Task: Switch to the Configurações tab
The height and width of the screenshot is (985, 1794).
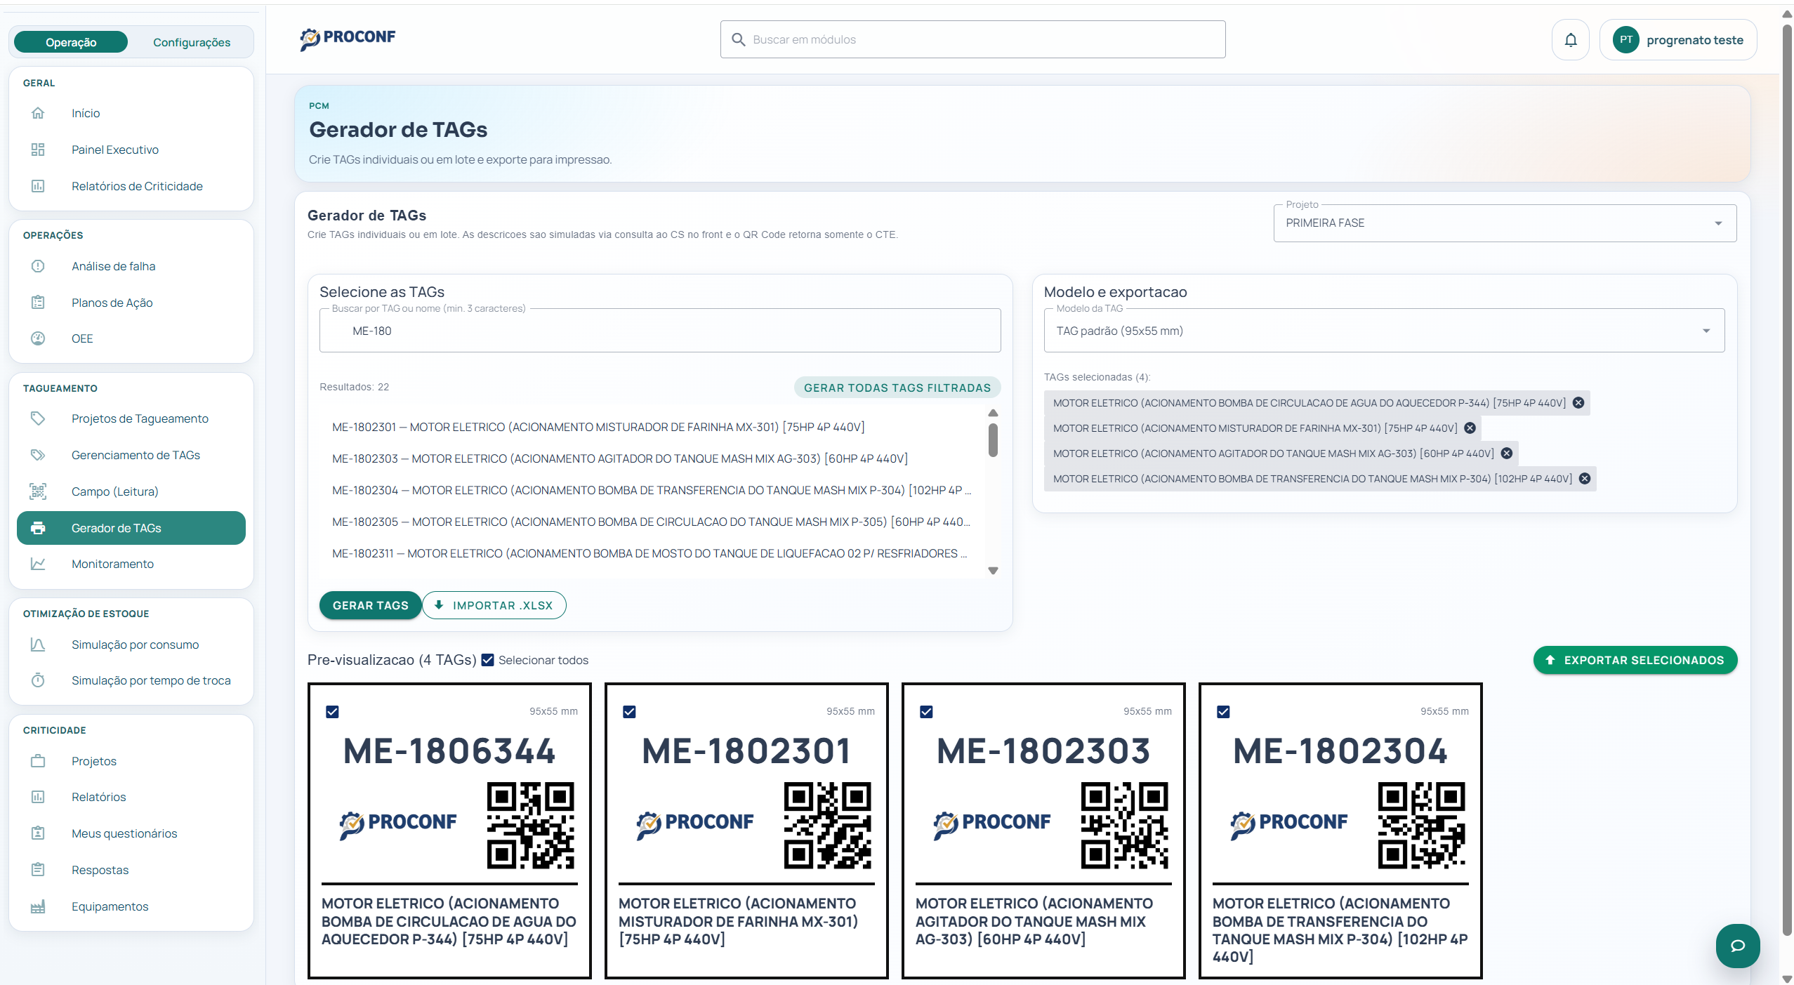Action: (191, 42)
